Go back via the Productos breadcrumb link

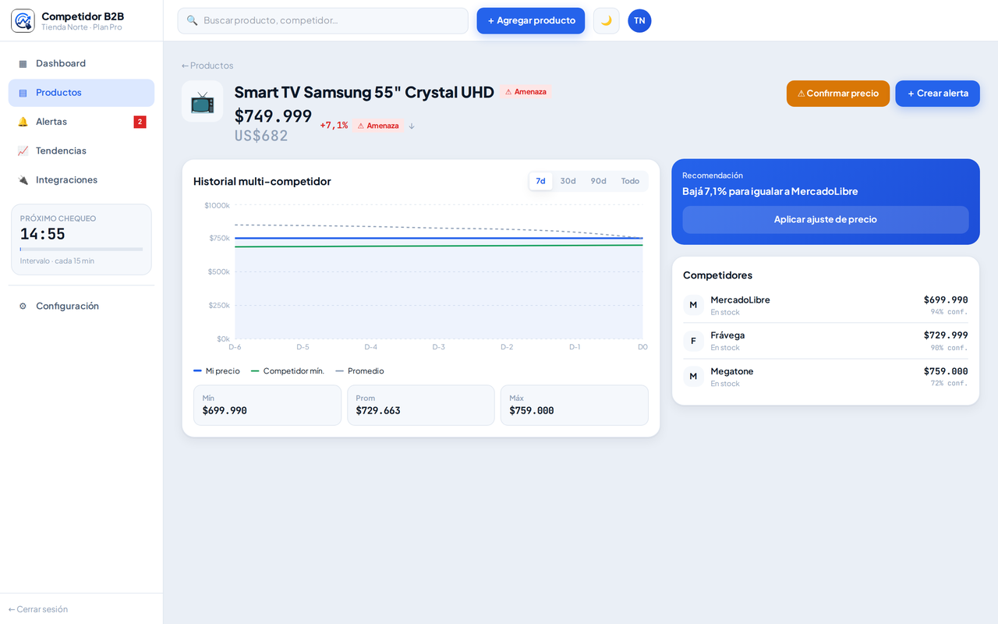[207, 66]
